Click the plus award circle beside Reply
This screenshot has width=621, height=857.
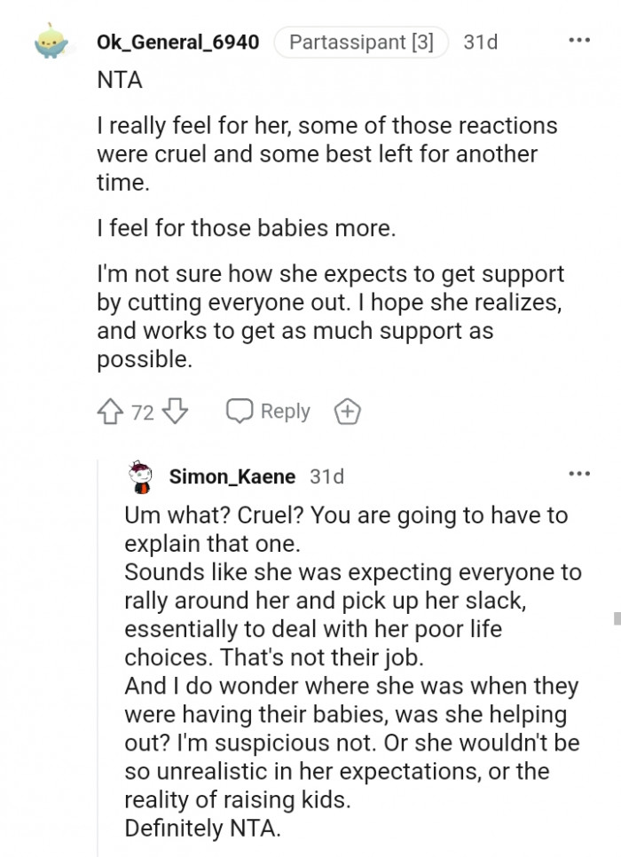[x=346, y=411]
